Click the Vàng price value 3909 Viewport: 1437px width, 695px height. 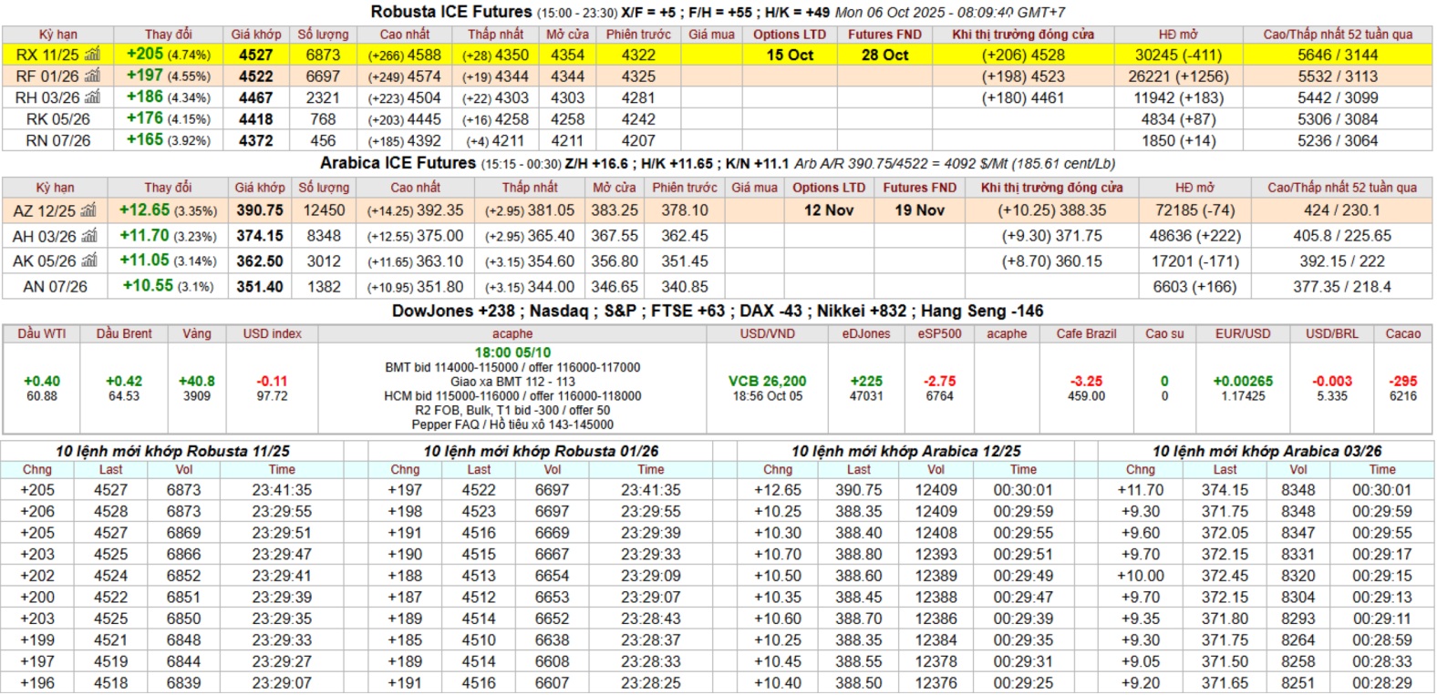[197, 396]
